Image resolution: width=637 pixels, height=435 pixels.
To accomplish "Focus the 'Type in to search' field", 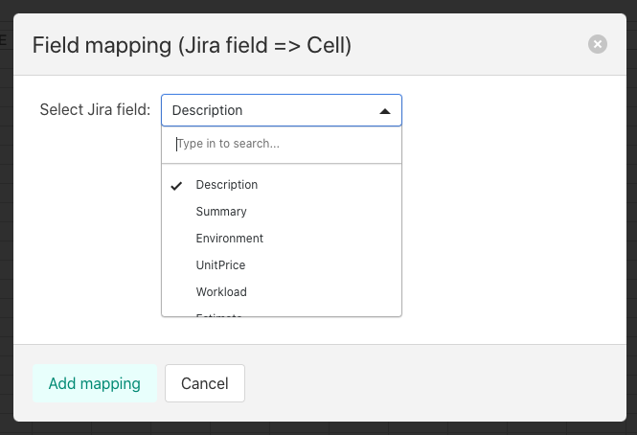I will (282, 144).
